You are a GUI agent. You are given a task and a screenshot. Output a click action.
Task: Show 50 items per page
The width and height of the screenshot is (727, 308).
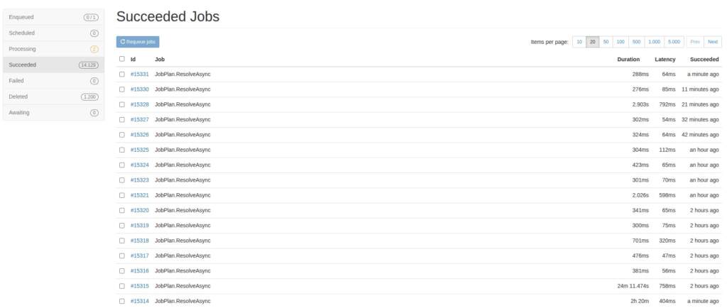tap(606, 42)
